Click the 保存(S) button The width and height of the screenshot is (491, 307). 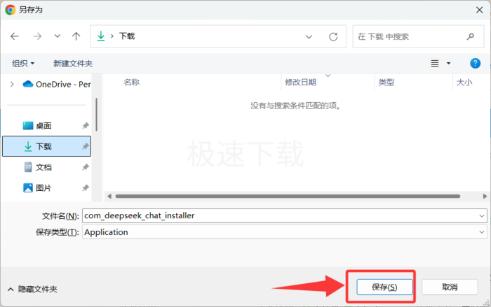[384, 287]
